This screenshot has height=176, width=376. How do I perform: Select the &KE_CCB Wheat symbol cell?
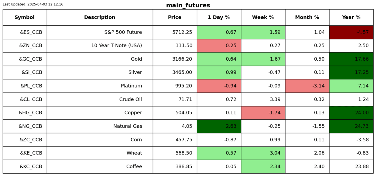31,153
